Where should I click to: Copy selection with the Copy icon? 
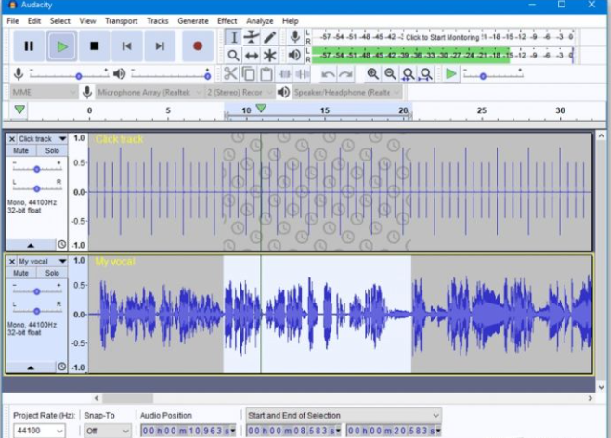click(x=248, y=73)
